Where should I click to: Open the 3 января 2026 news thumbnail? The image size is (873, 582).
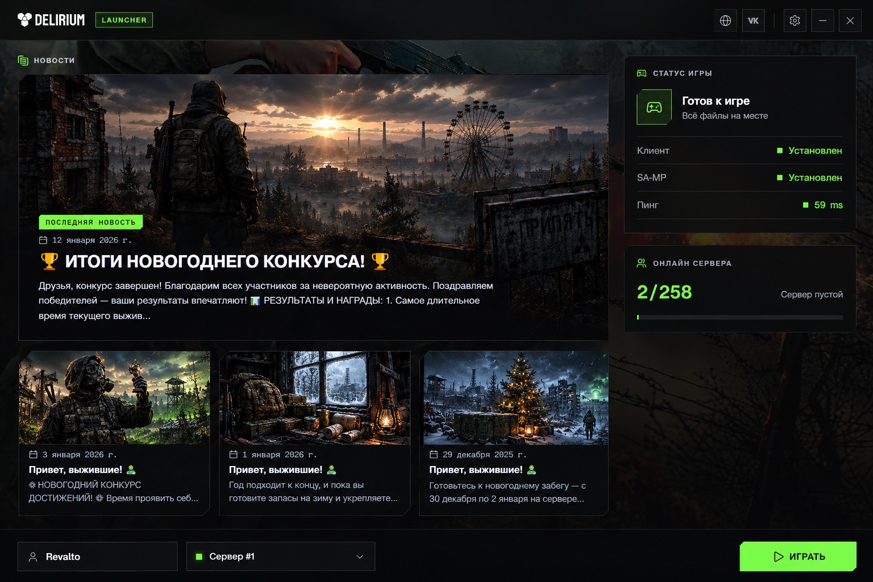[x=114, y=398]
